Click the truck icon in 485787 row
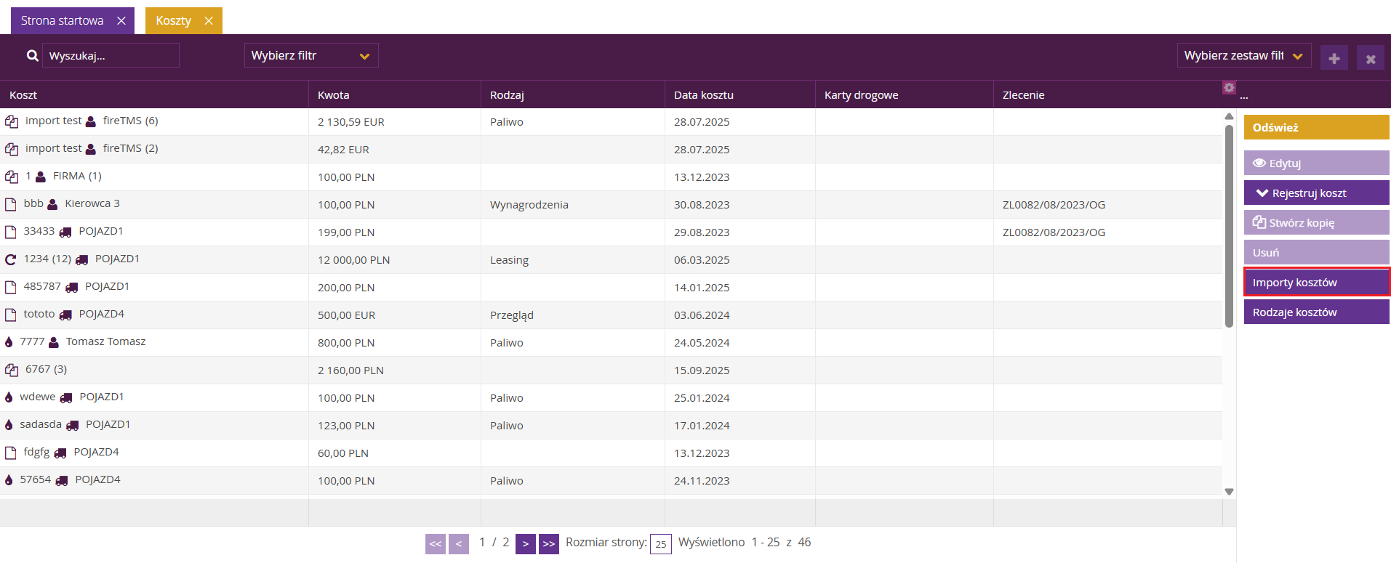Screen dimensions: 1391x563 point(71,287)
